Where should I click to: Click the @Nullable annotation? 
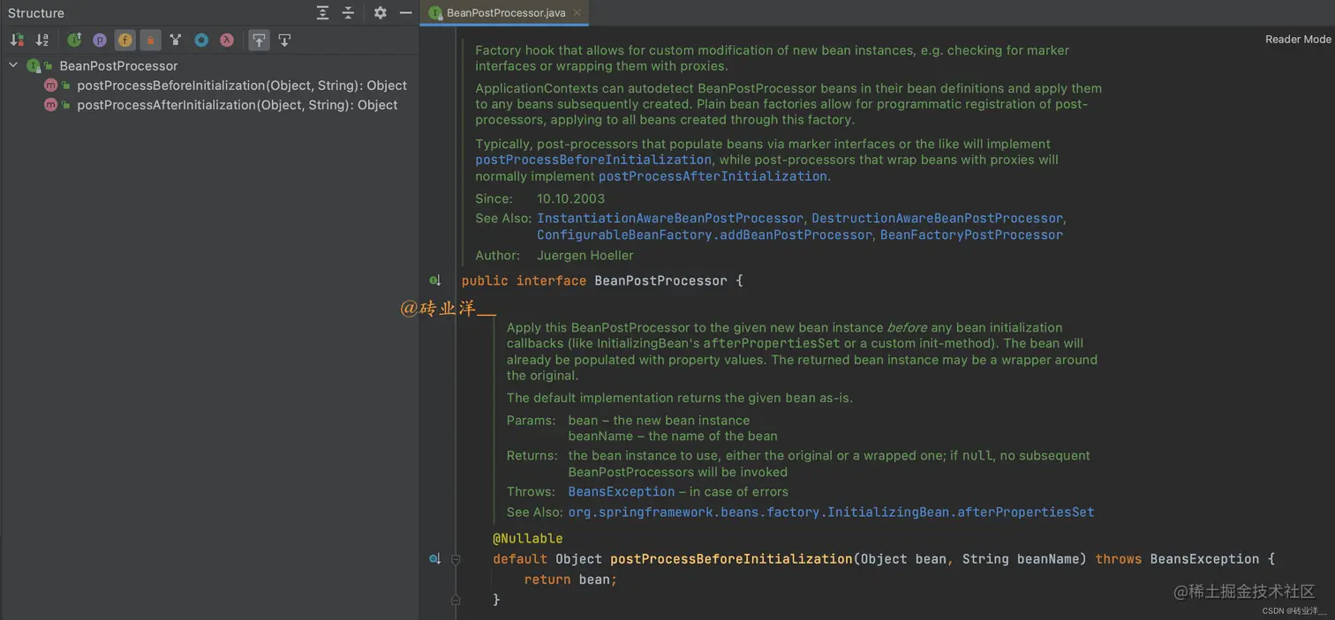528,538
